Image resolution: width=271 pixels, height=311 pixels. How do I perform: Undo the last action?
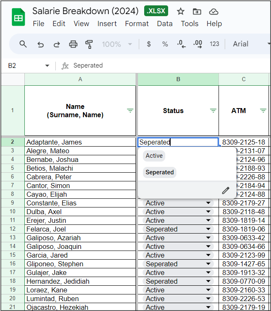[40, 44]
